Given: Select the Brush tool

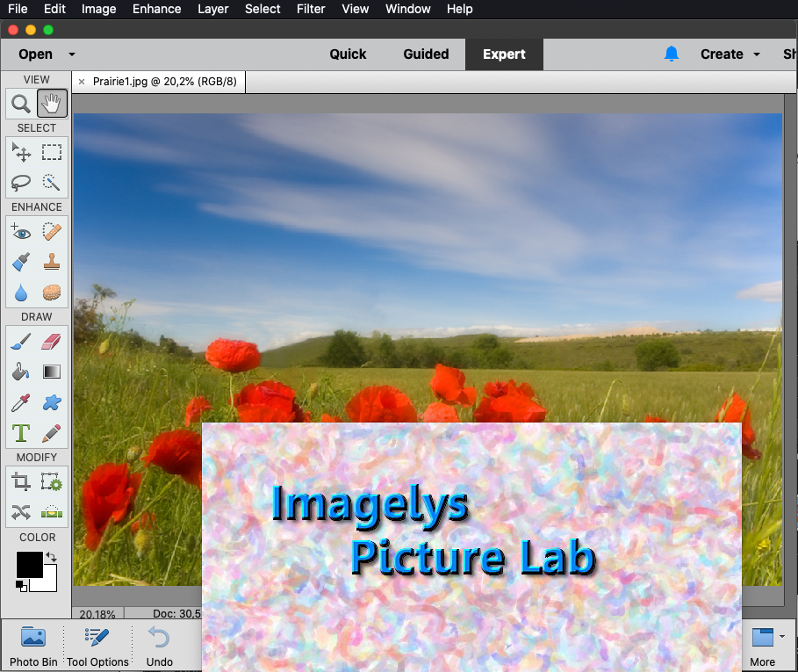Looking at the screenshot, I should tap(21, 342).
